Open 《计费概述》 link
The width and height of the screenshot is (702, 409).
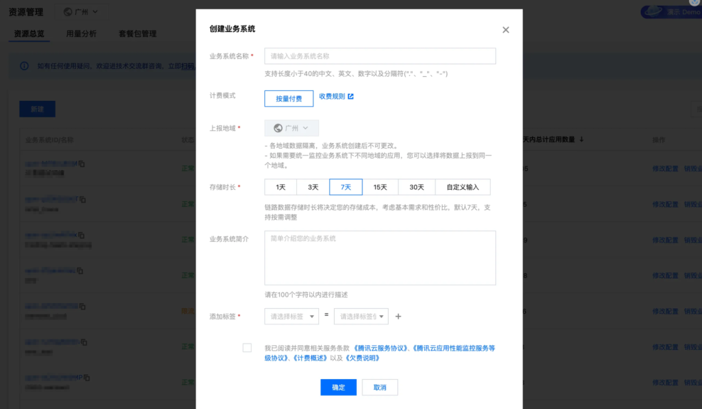point(310,358)
